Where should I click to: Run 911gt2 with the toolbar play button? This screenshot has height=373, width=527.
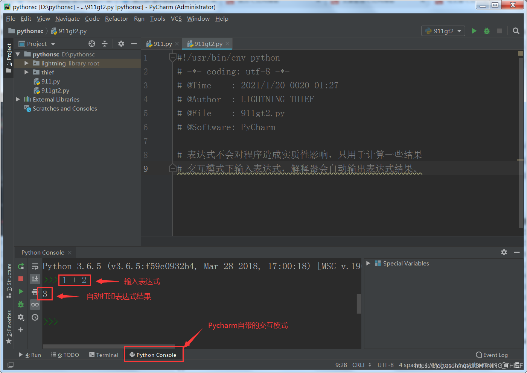(x=474, y=31)
